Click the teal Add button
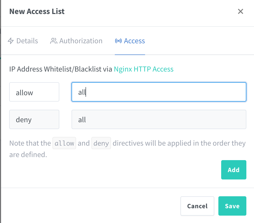The image size is (254, 223). 233,170
